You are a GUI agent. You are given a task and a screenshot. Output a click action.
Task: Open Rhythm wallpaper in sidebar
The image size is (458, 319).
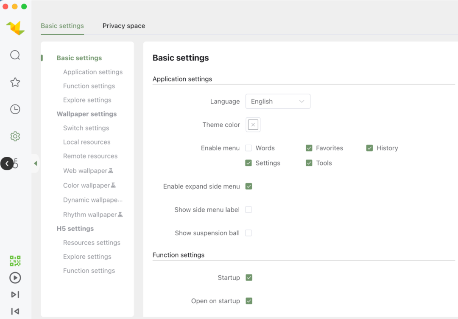[90, 215]
